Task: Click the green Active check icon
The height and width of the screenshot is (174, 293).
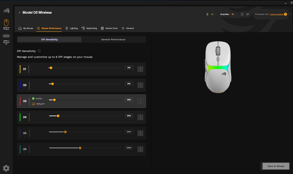Action: click(33, 98)
